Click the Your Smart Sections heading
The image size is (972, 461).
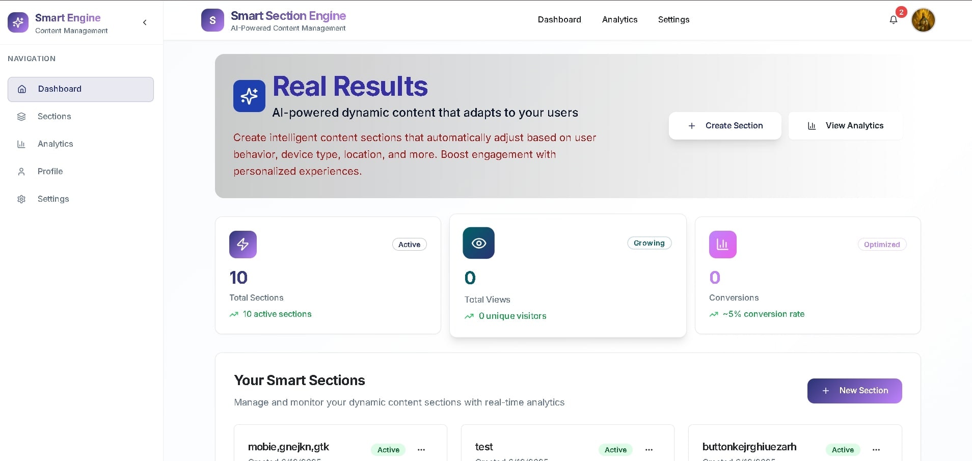[300, 381]
